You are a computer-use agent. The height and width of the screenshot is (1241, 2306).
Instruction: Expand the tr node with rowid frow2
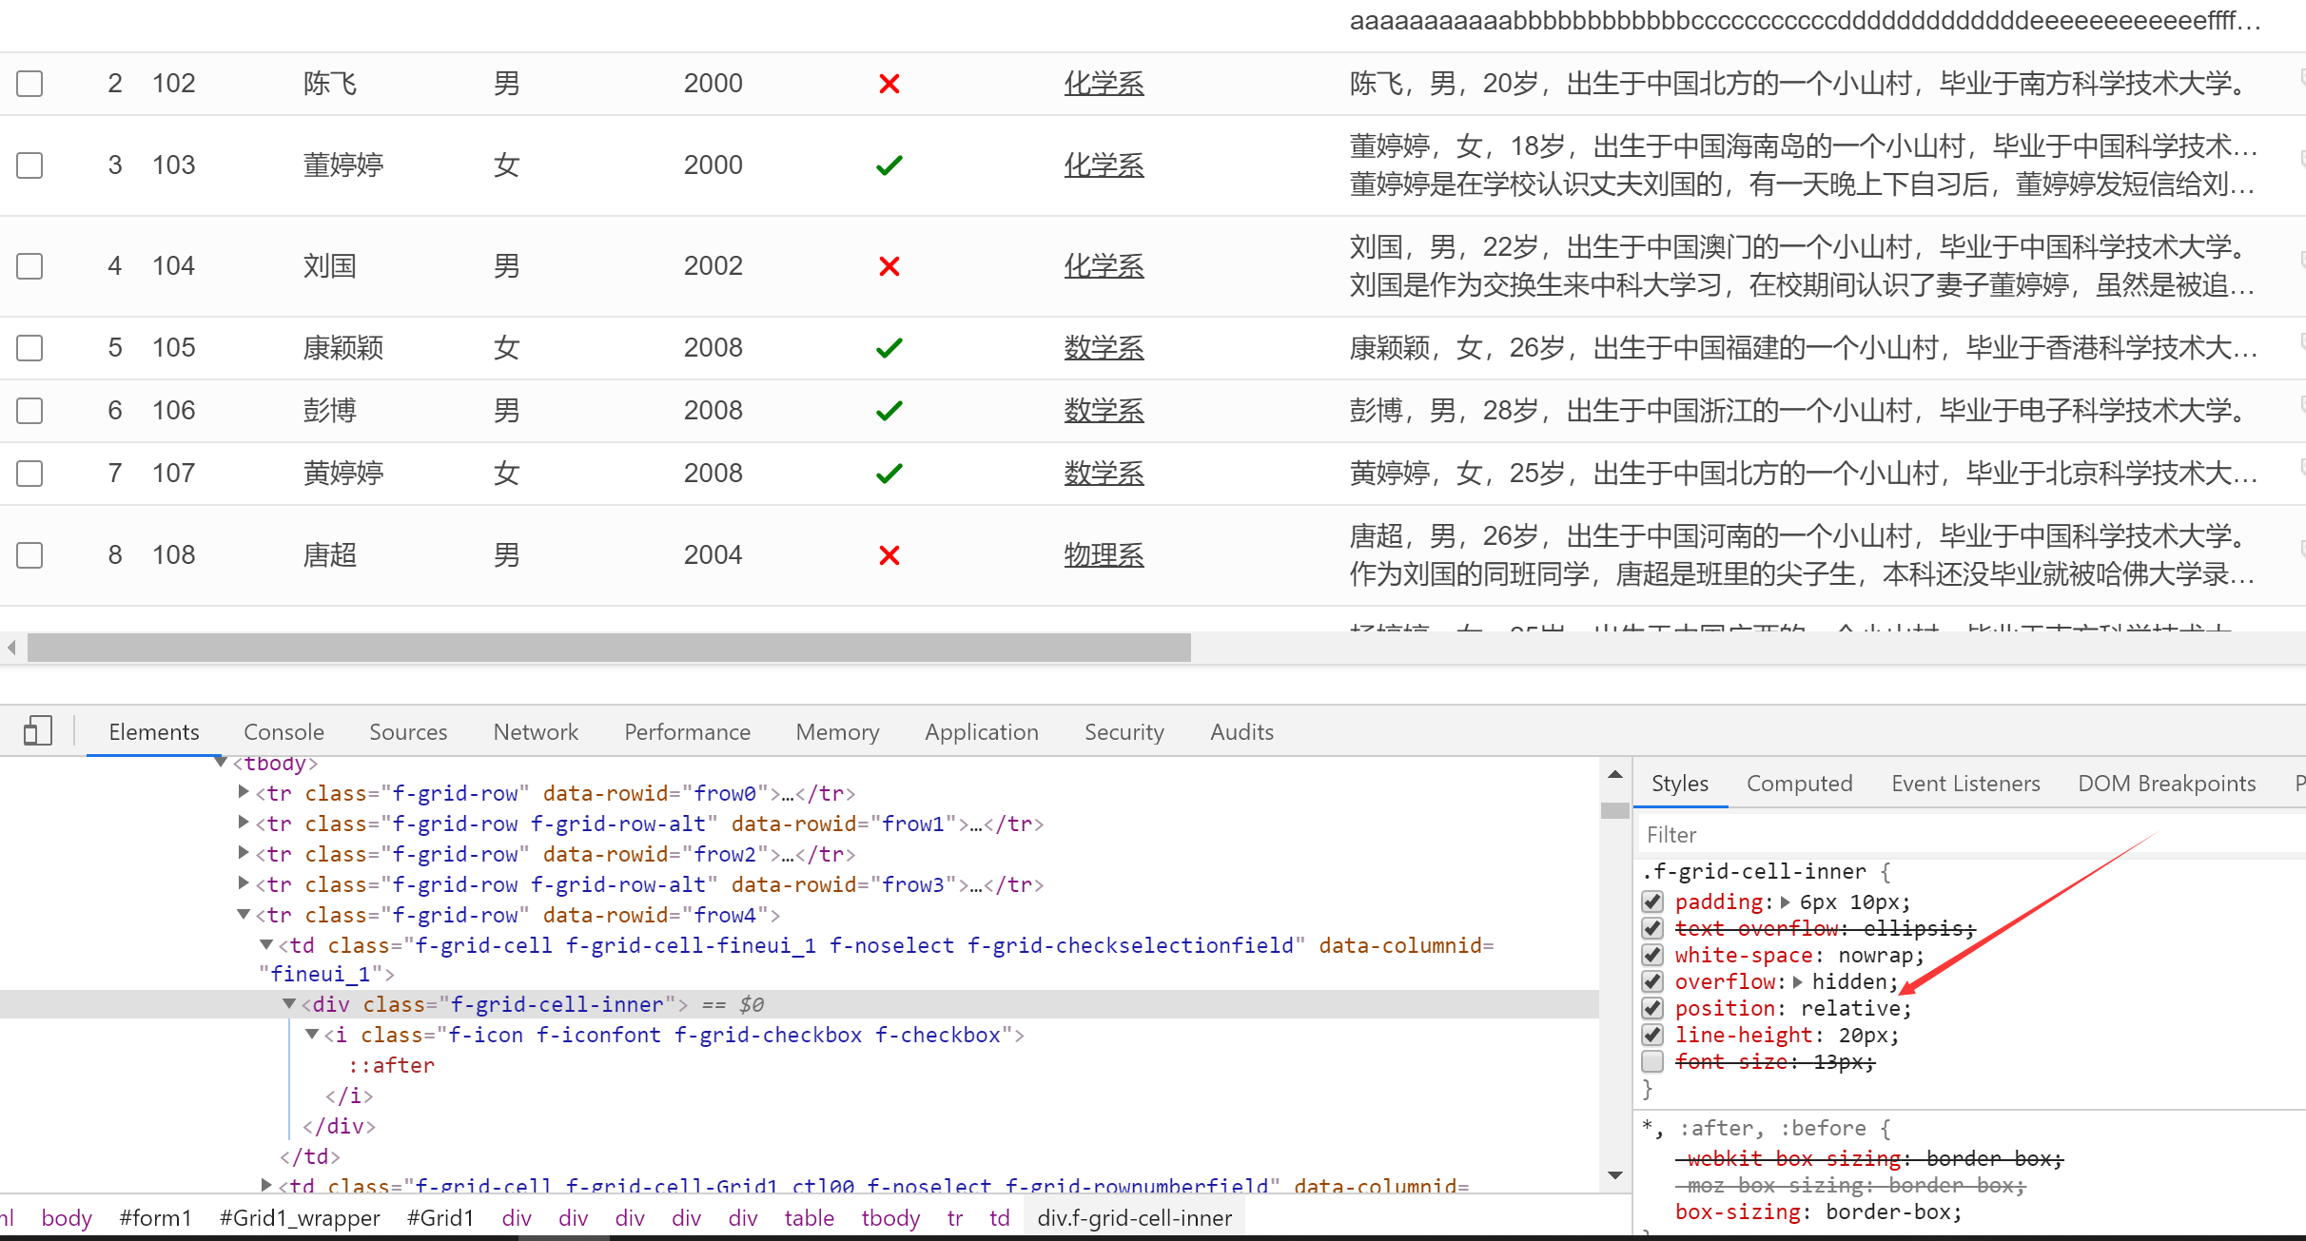point(244,852)
